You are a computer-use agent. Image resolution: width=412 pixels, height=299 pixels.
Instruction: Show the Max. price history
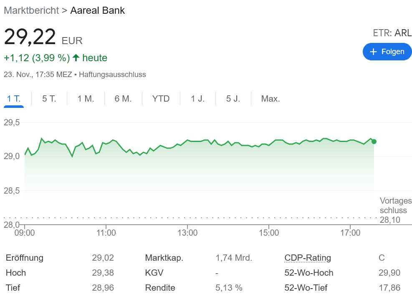point(270,99)
